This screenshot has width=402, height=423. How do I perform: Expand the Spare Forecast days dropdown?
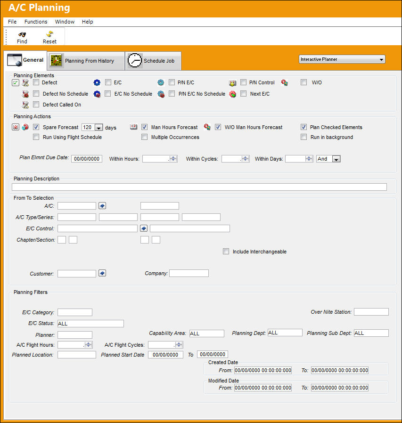tap(99, 127)
